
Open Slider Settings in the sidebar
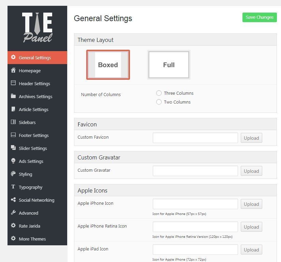pos(33,148)
